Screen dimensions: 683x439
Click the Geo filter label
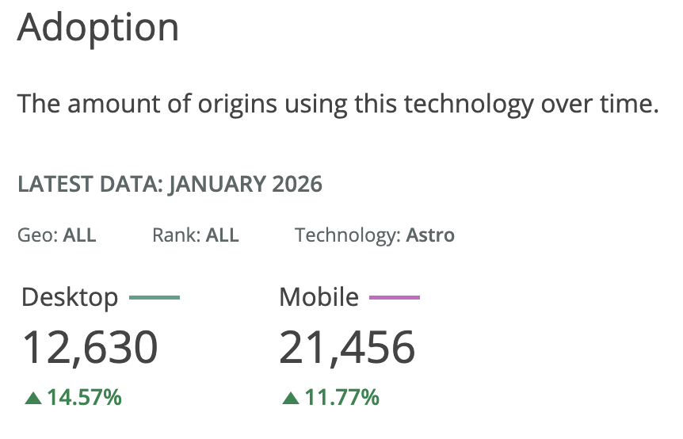click(x=37, y=235)
